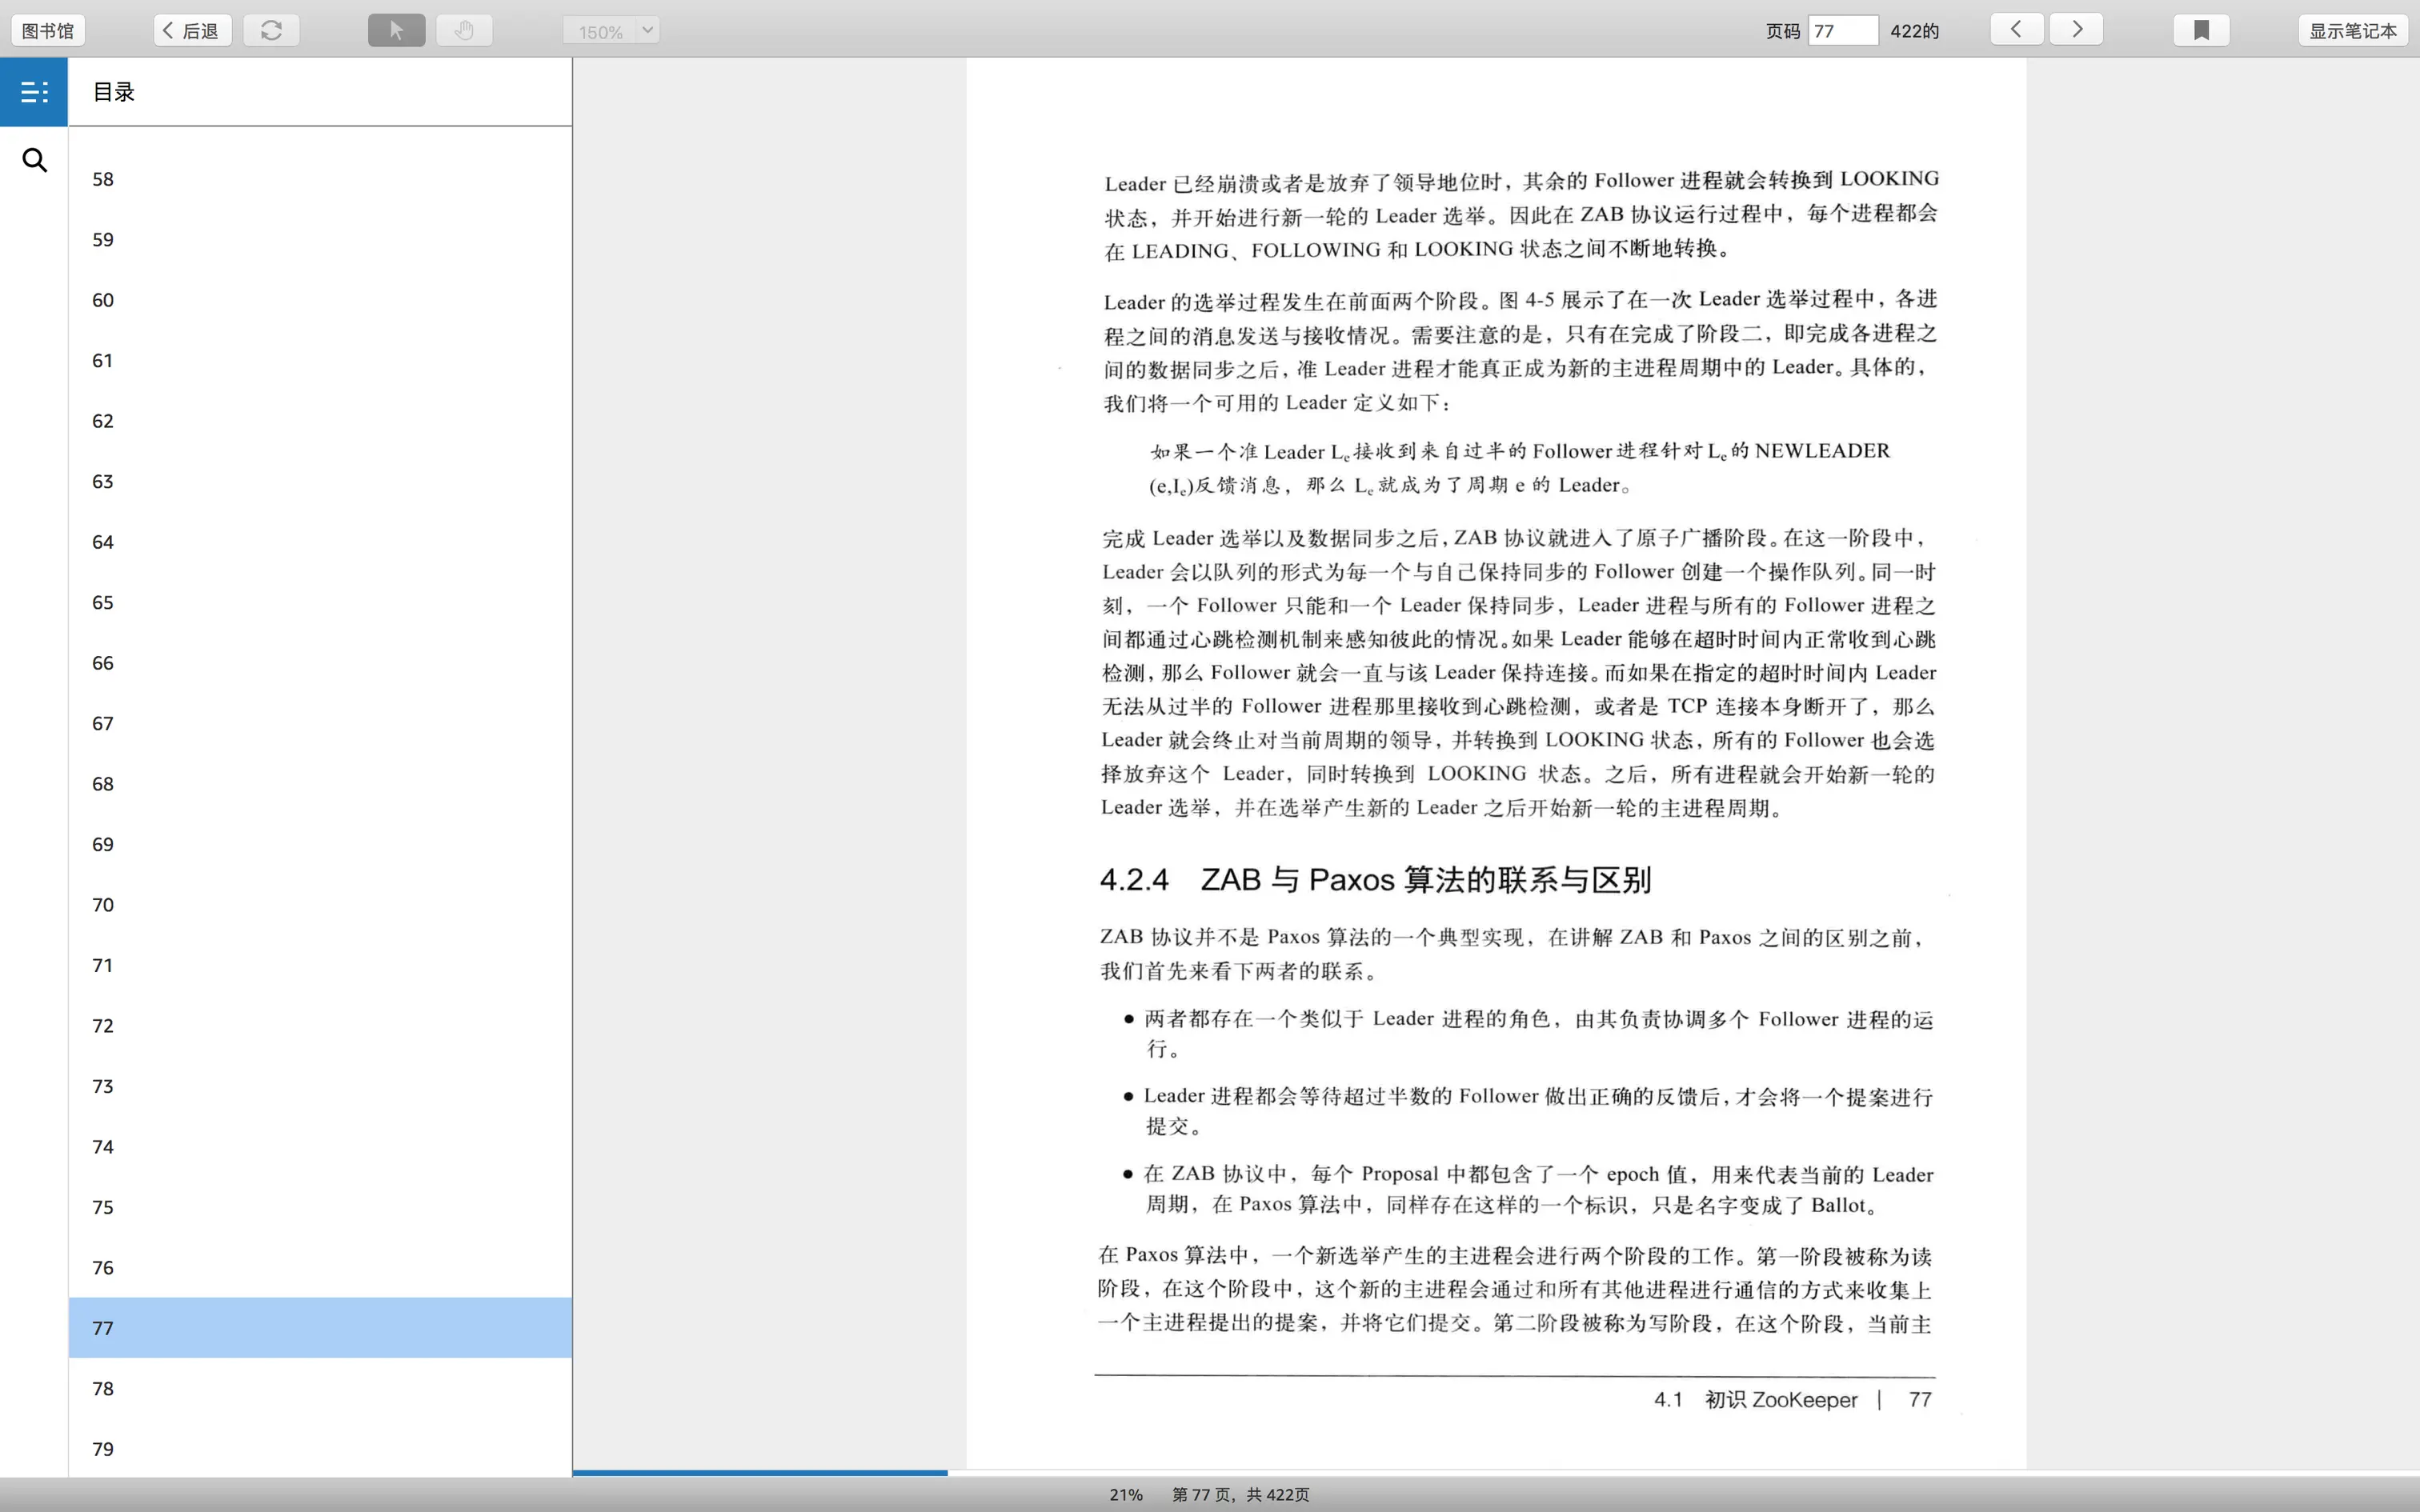Click the page number input field
The height and width of the screenshot is (1512, 2420).
(x=1842, y=30)
